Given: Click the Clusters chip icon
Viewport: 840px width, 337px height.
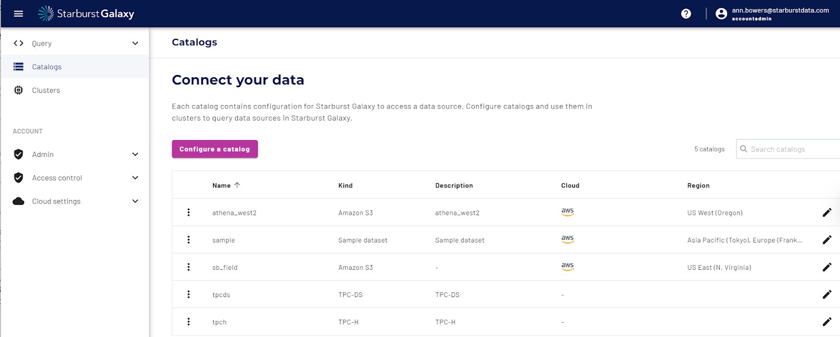Looking at the screenshot, I should pos(18,90).
